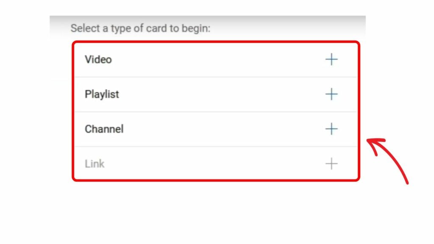
Task: Click the grayed-out plus icon beside Link
Action: (x=332, y=164)
